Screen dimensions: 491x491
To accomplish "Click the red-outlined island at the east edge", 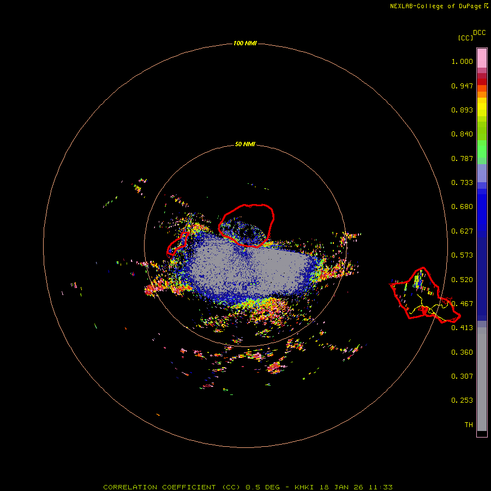I will [x=425, y=295].
